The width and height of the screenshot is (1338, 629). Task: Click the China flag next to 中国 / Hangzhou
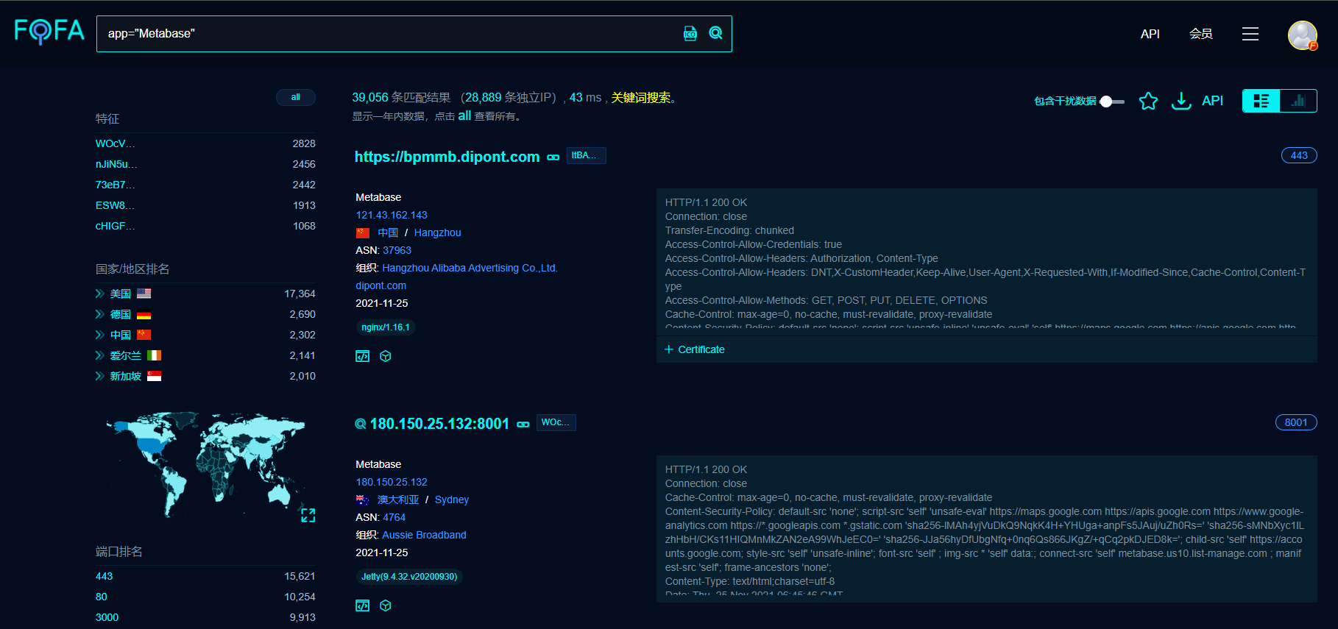[363, 233]
